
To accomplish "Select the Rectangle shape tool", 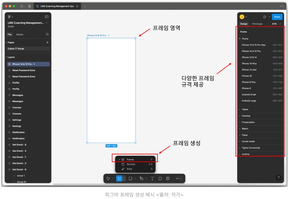I will (x=130, y=179).
